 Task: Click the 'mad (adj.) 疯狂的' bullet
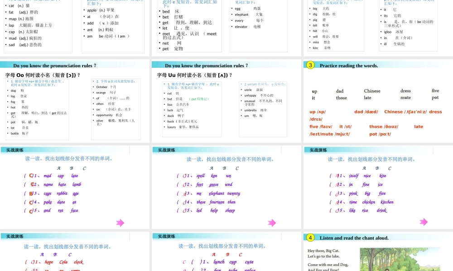tap(25, 38)
